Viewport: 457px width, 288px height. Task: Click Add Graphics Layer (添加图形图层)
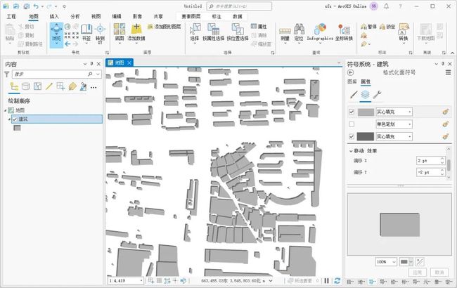(x=165, y=27)
